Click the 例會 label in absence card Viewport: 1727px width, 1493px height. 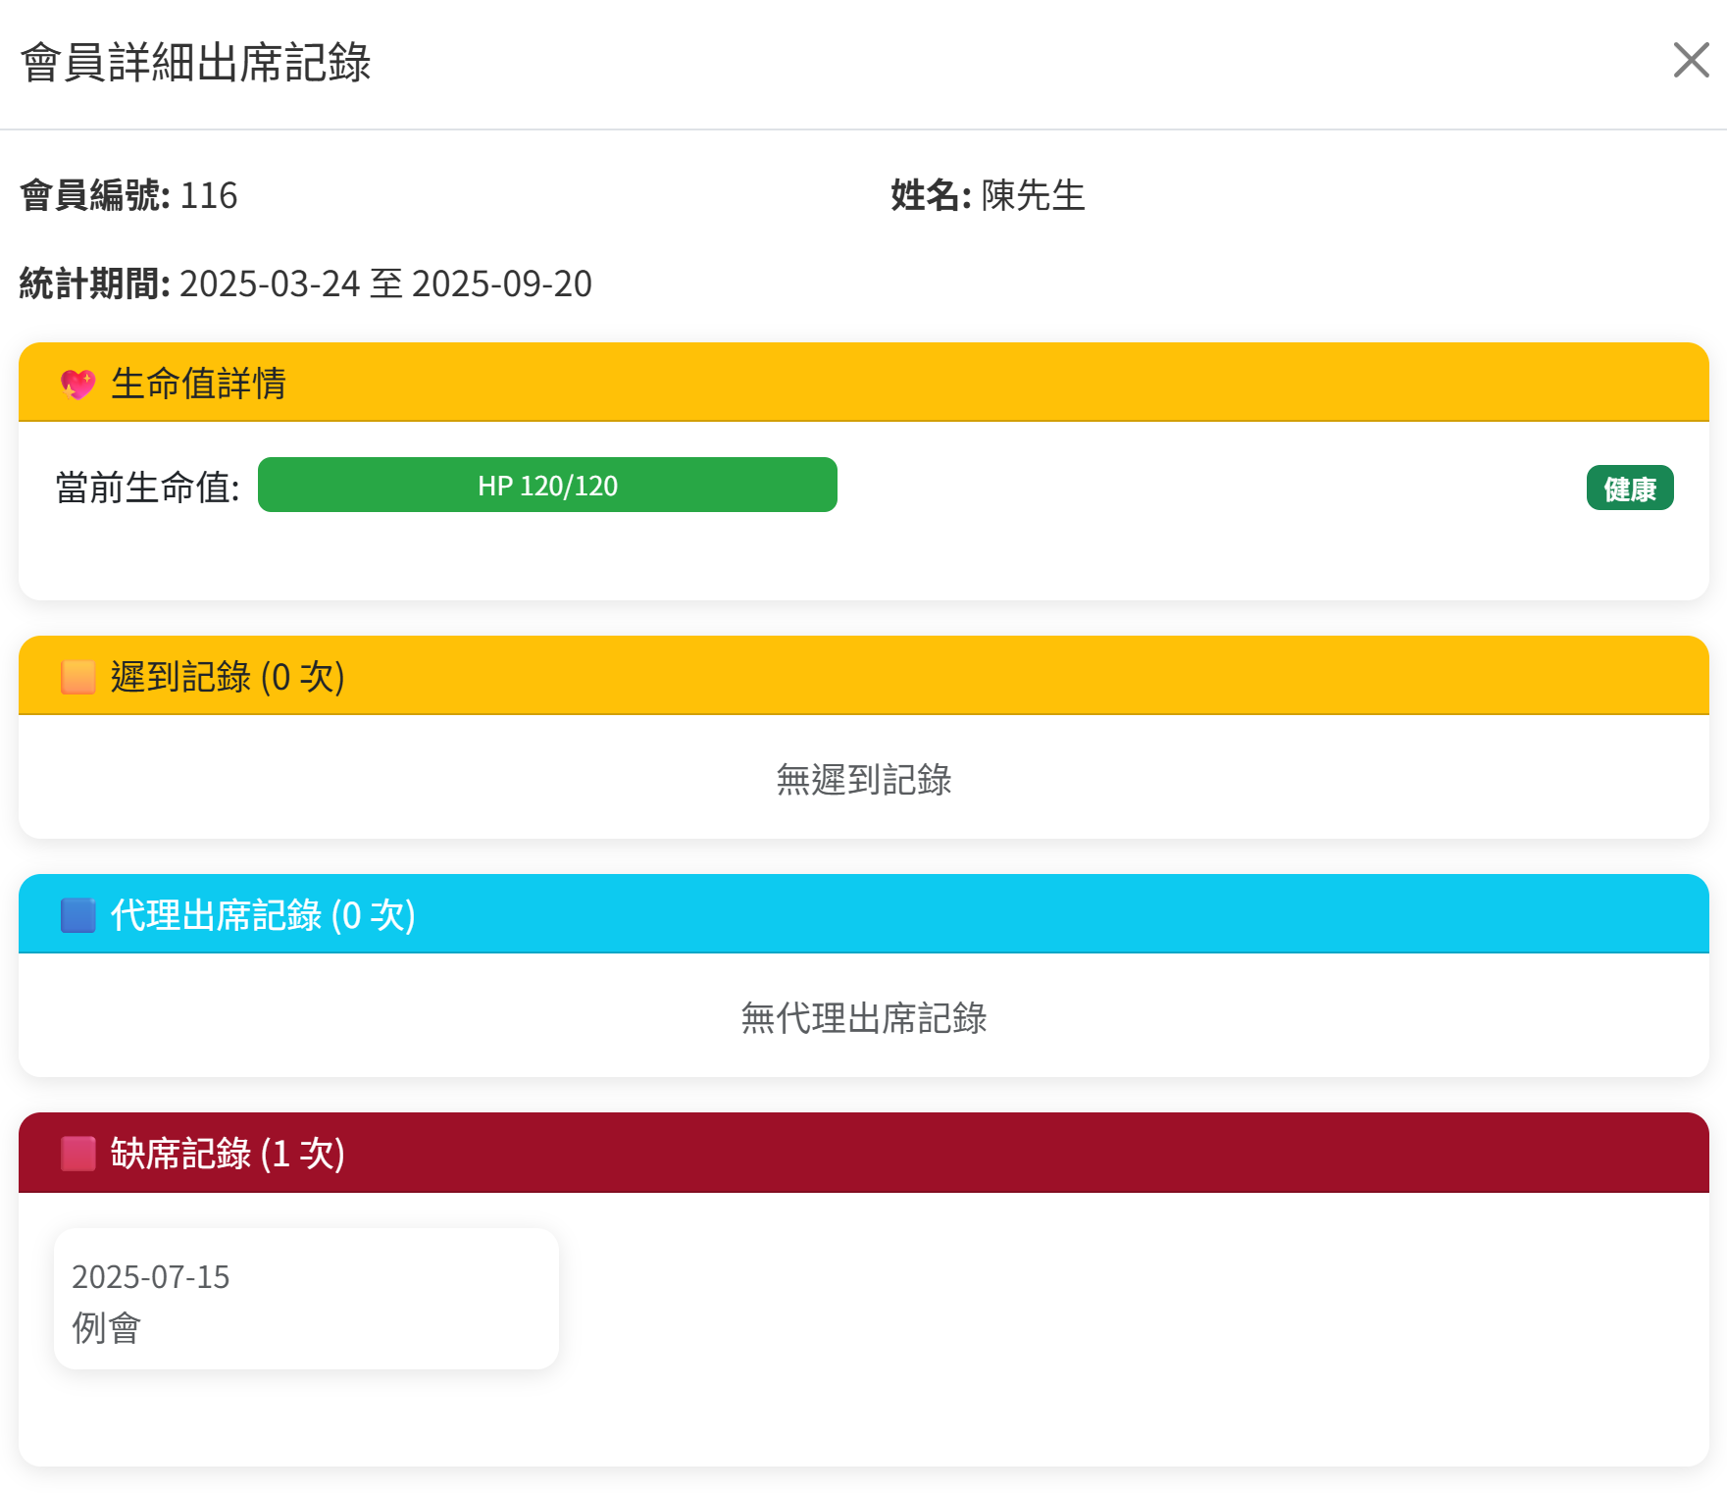tap(107, 1328)
